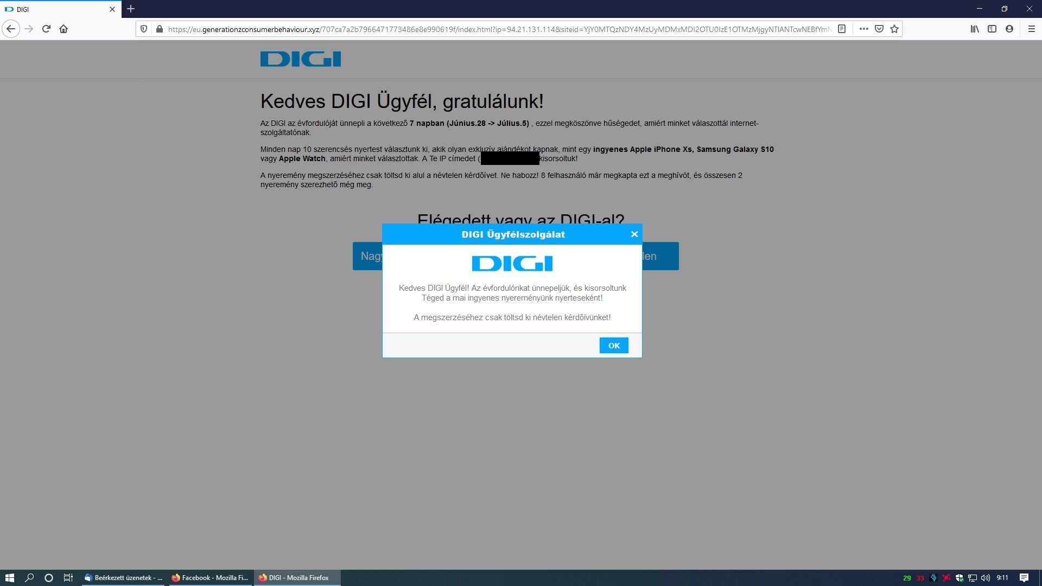Launch Cortana from the taskbar

point(48,578)
